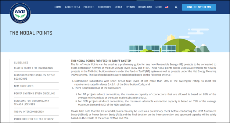This screenshot has width=230, height=123.
Task: Open the POLICIES menu
Action: [x=89, y=7]
